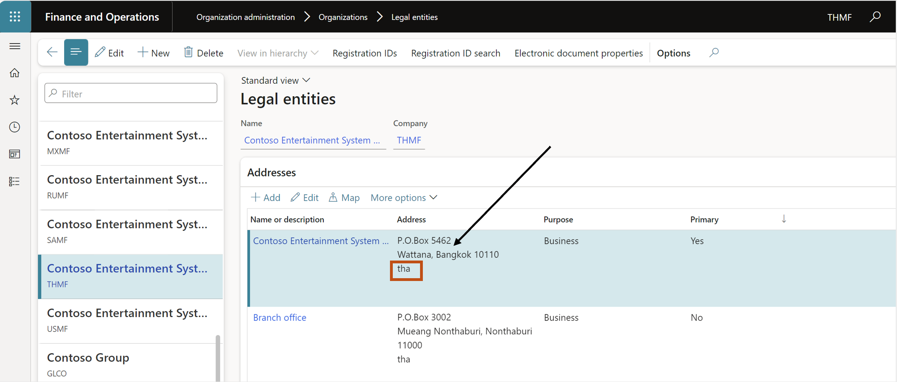Open the Branch office address link
Screen dimensions: 897x382
(280, 317)
